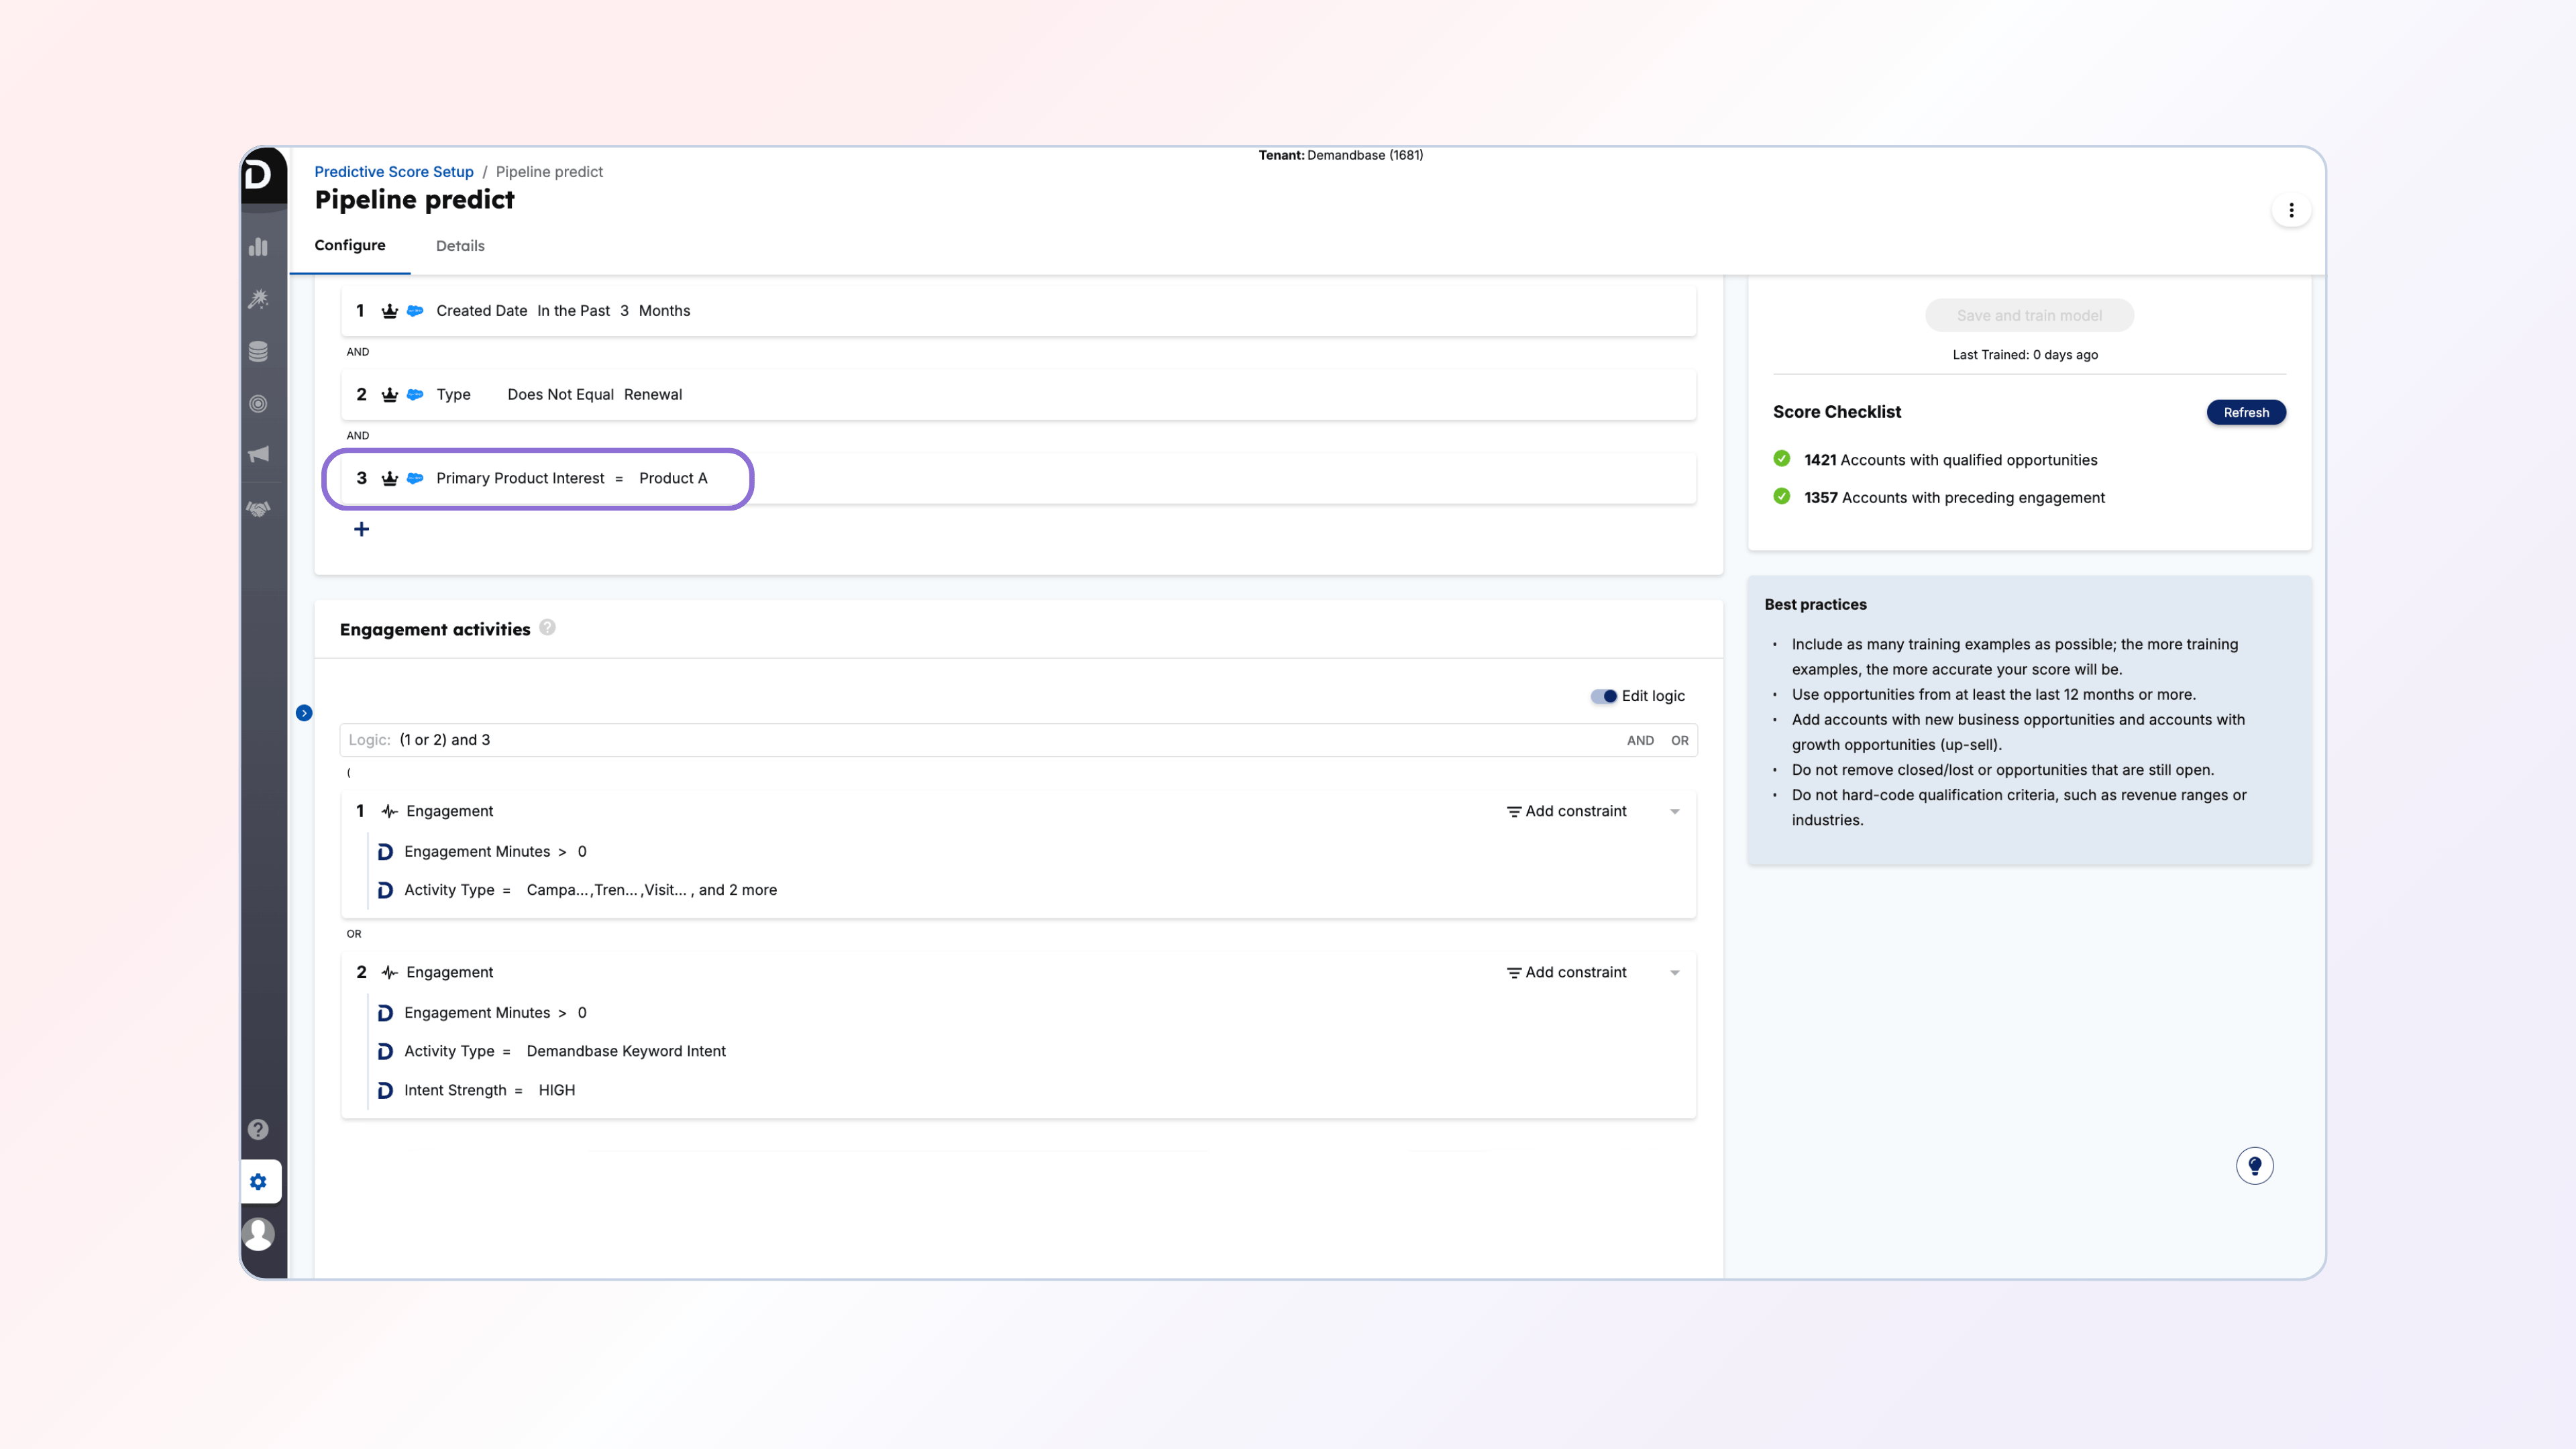
Task: Open the settings gear in sidebar
Action: coord(258,1182)
